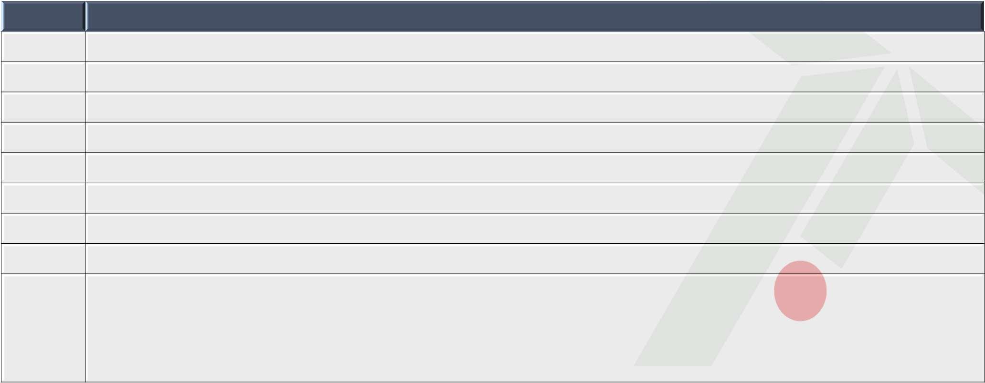Select second row's left cell

pos(43,77)
